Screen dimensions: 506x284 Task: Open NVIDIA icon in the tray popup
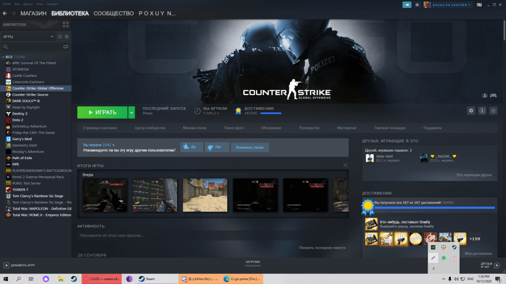(433, 247)
